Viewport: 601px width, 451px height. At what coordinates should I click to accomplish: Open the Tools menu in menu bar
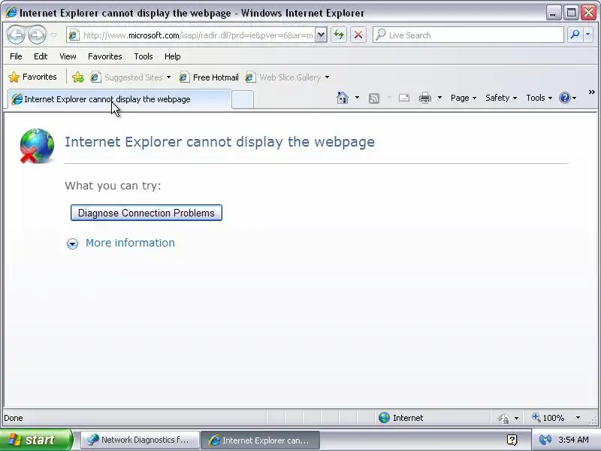143,56
